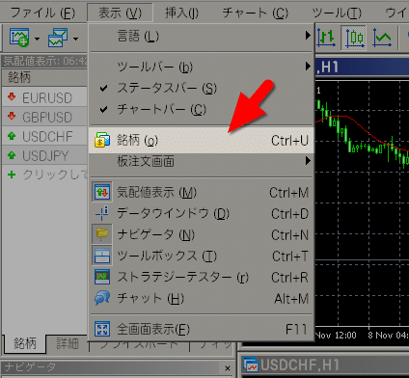409x378 pixels.
Task: Click the new chart toolbar icon
Action: [19, 38]
